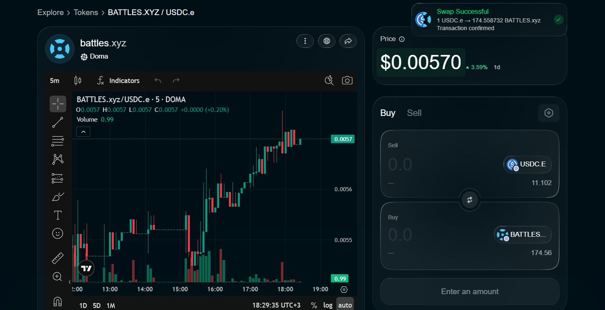Open the 5m timeframe selector
605x310 pixels.
point(54,81)
